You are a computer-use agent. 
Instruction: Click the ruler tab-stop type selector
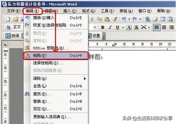[5, 44]
